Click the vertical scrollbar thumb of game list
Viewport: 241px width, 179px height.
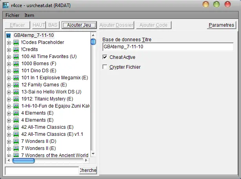click(93, 42)
